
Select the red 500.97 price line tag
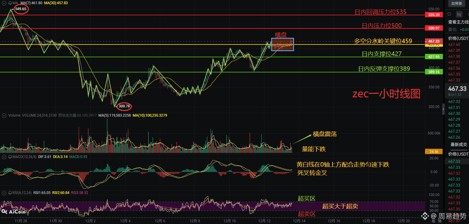434,28
